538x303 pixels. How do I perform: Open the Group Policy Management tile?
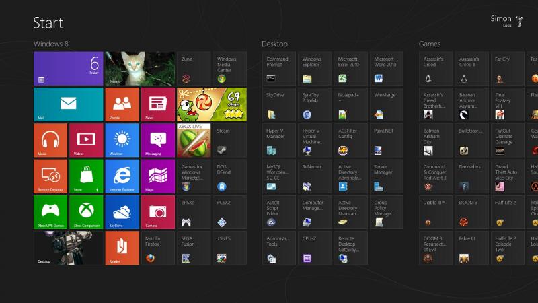point(386,212)
